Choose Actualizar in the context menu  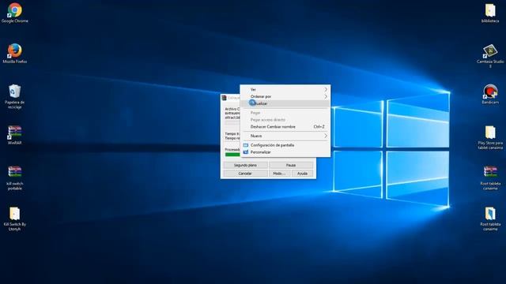285,103
